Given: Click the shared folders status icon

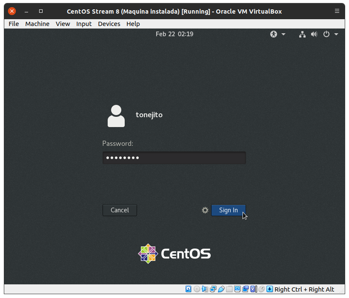Looking at the screenshot, I should click(229, 289).
